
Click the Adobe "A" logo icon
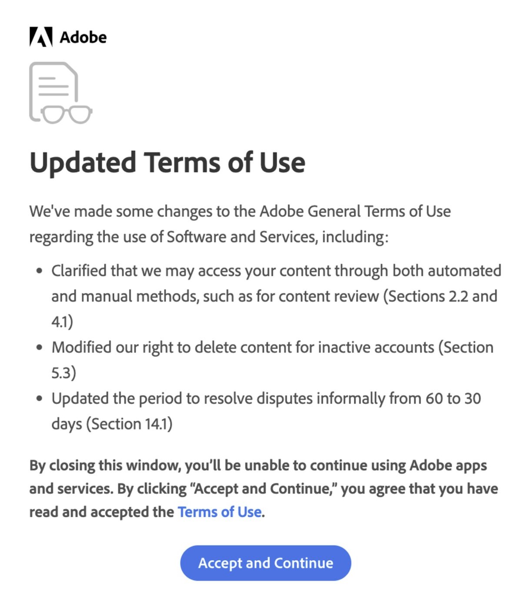[x=41, y=37]
